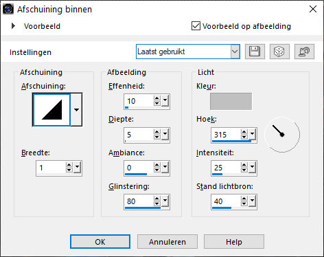Click the Annuleren button
The width and height of the screenshot is (324, 257).
(167, 242)
